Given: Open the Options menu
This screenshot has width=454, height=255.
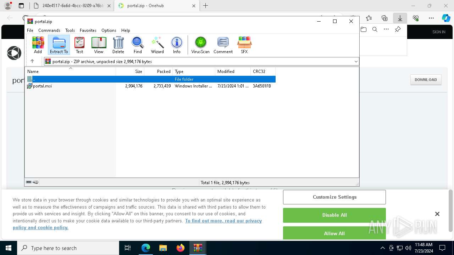Looking at the screenshot, I should click(109, 30).
